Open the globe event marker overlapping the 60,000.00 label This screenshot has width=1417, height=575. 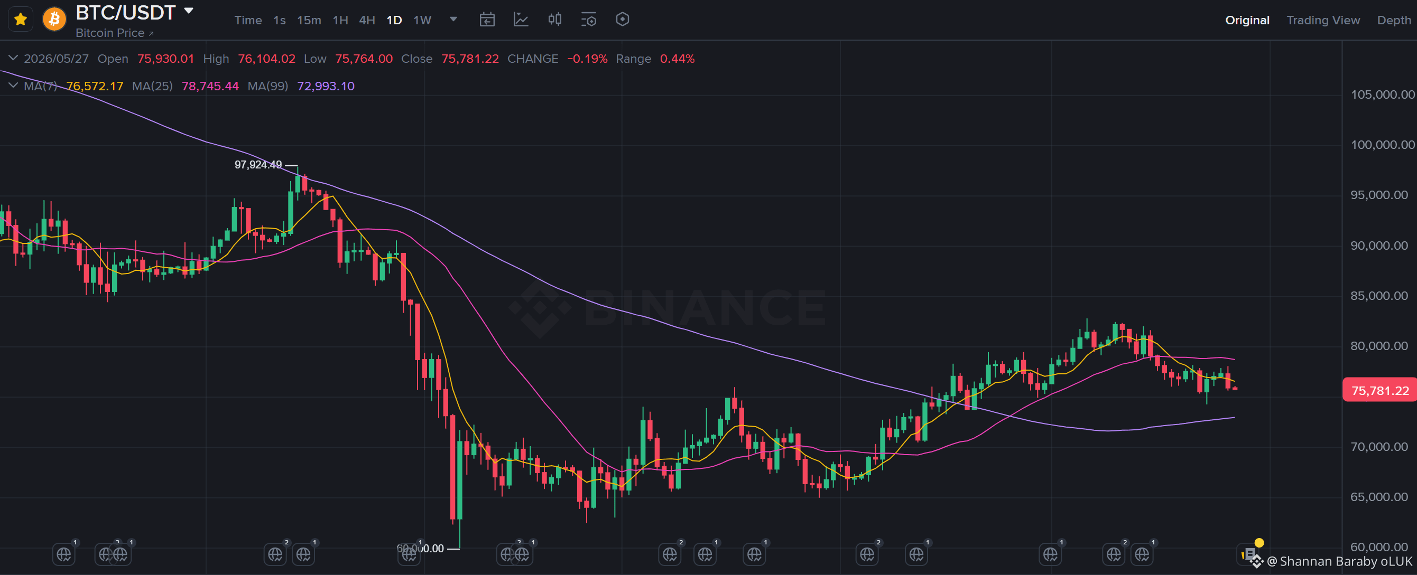409,554
